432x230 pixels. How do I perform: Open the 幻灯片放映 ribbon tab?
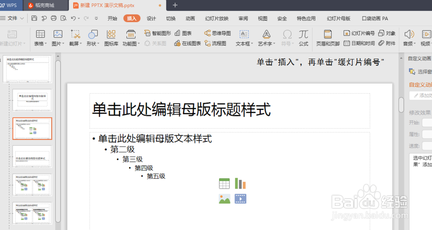(x=217, y=19)
